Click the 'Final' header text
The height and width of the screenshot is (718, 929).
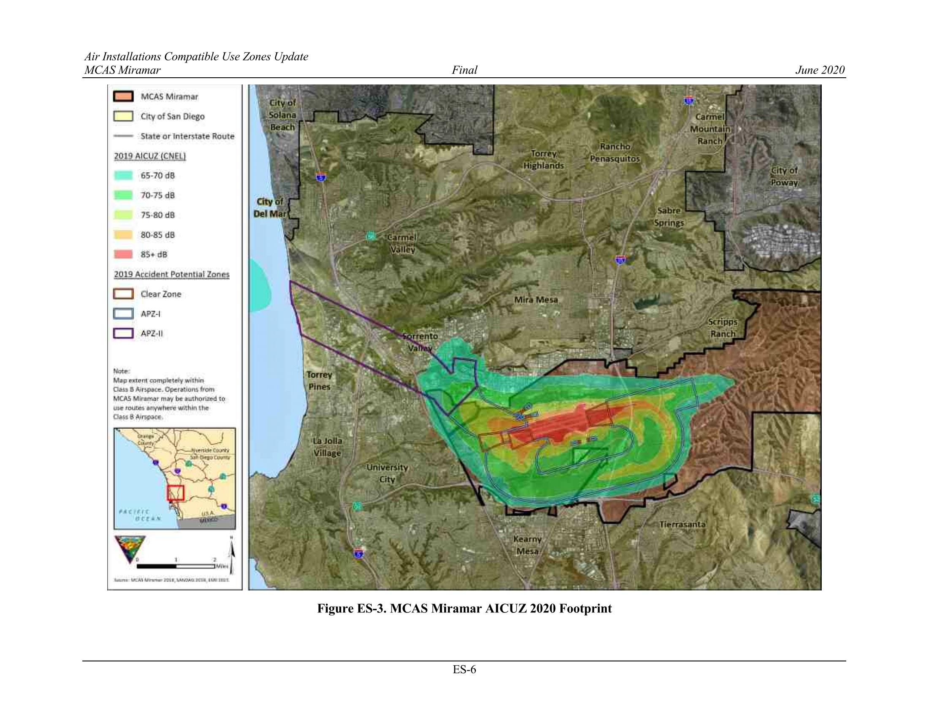pyautogui.click(x=465, y=70)
